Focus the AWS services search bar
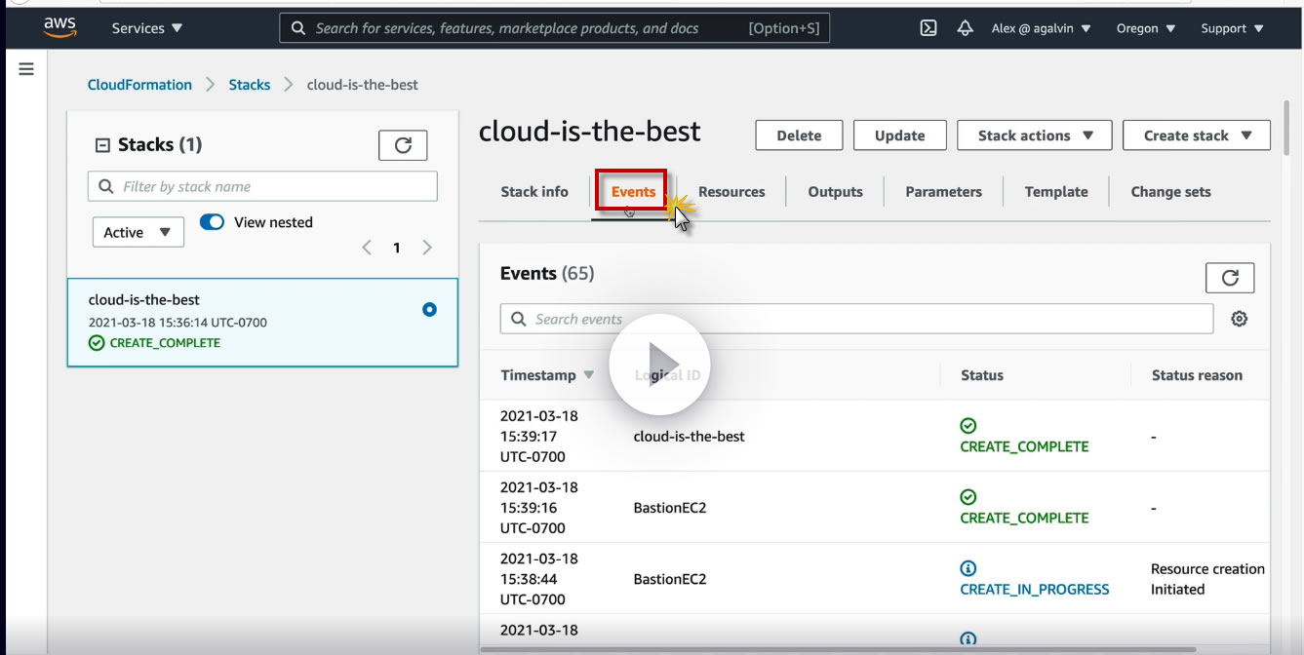Viewport: 1304px width, 655px height. pyautogui.click(x=555, y=28)
